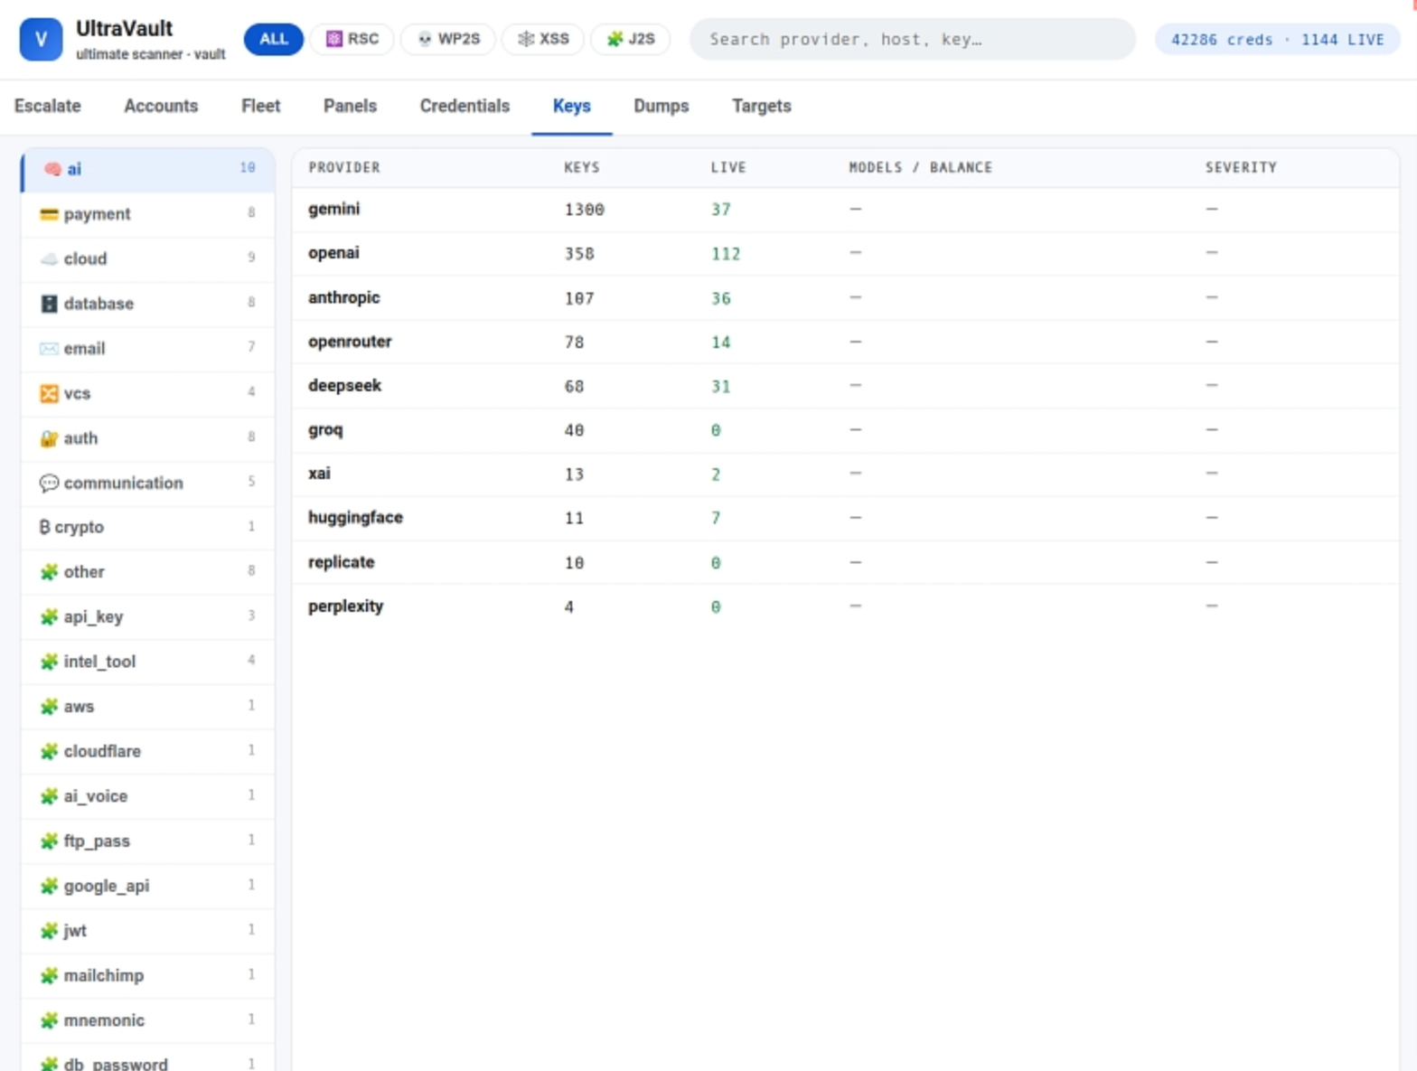Click the 36 live count for anthropic

(721, 298)
